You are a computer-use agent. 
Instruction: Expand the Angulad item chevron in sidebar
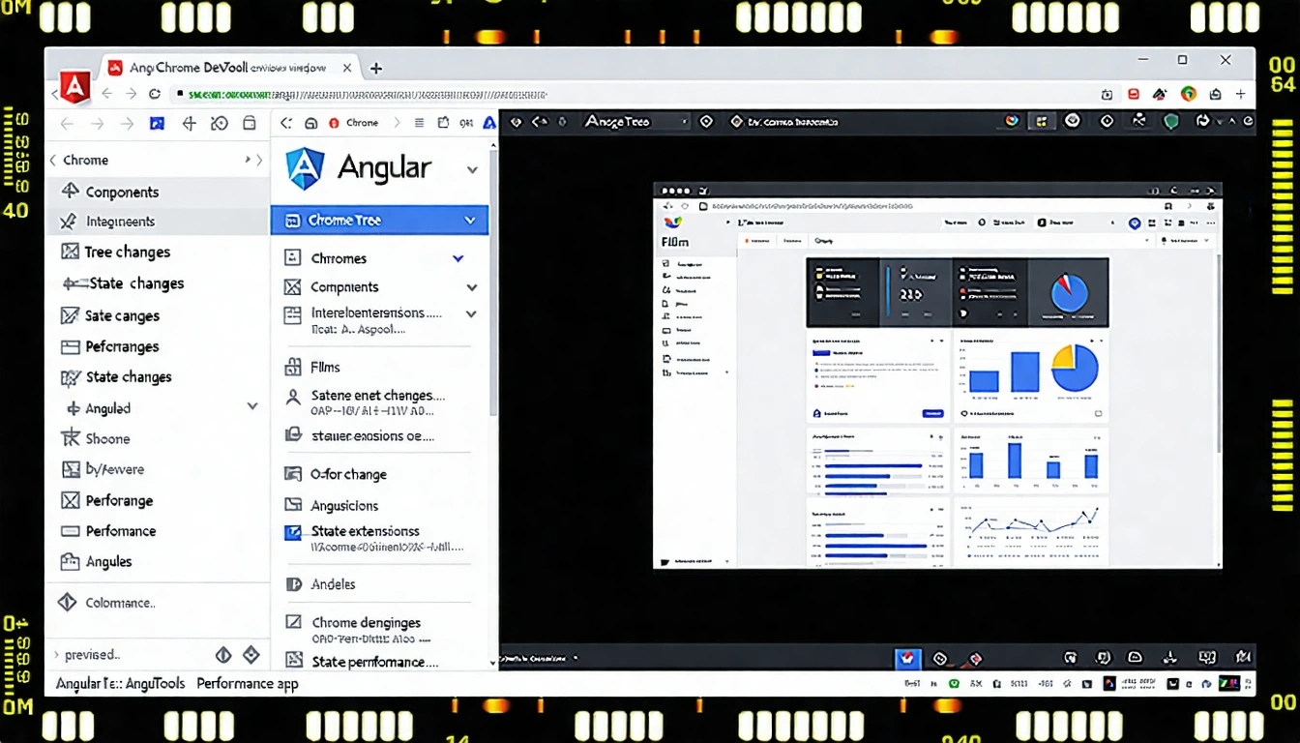(252, 407)
